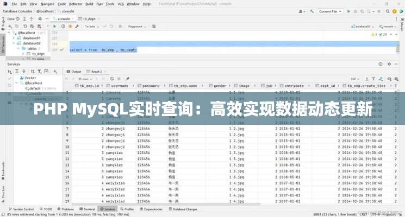The width and height of the screenshot is (405, 217).
Task: Click the orange update notification icon
Action: 394,11
